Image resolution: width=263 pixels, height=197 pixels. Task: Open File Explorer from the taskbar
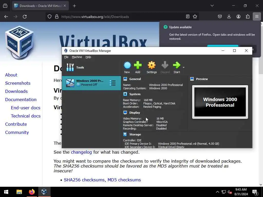pos(19,192)
